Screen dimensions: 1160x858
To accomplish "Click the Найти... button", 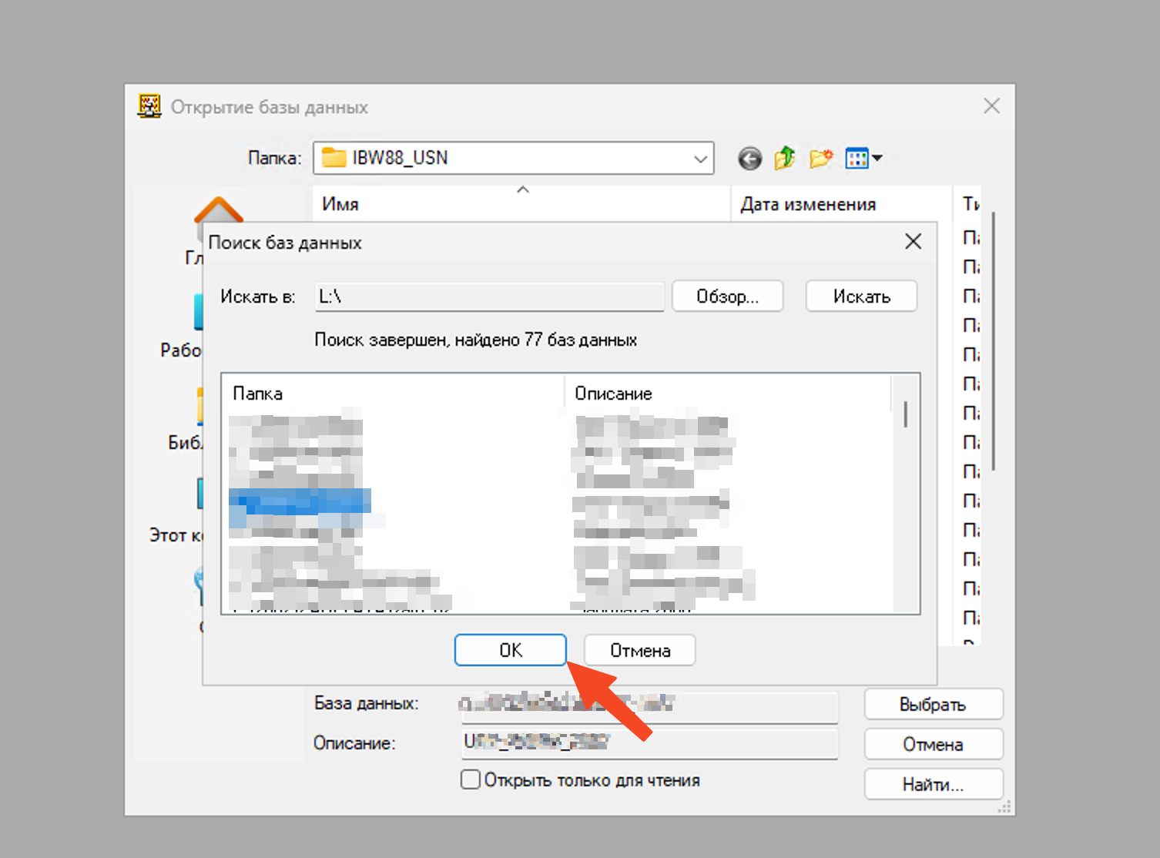I will (933, 784).
